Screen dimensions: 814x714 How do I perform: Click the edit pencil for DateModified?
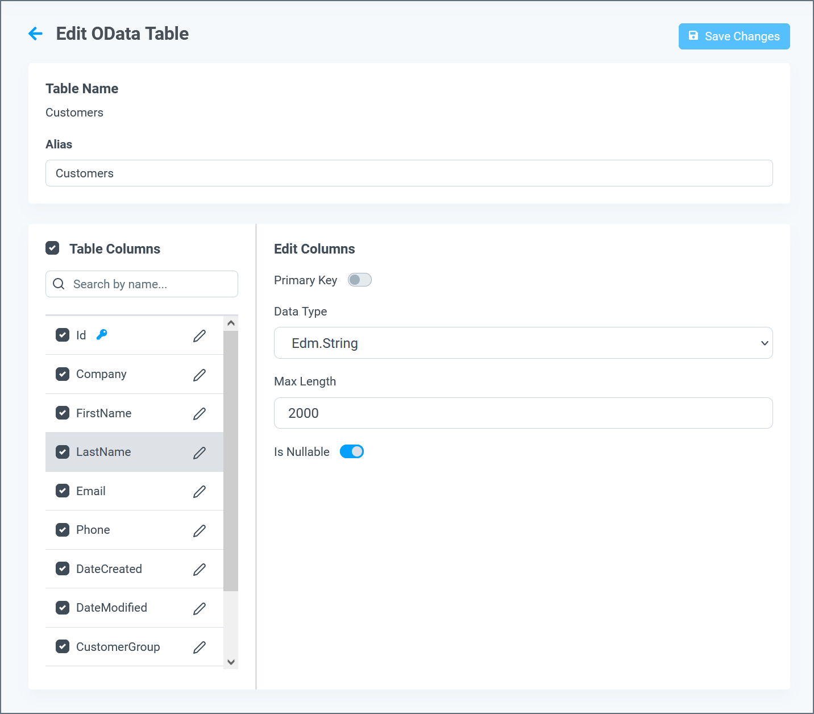200,608
